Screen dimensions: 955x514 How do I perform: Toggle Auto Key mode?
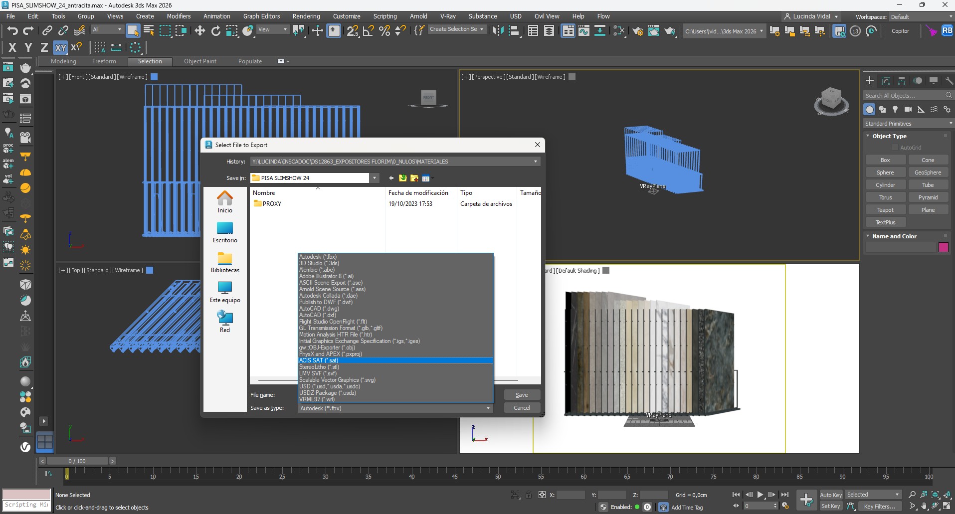(x=831, y=495)
